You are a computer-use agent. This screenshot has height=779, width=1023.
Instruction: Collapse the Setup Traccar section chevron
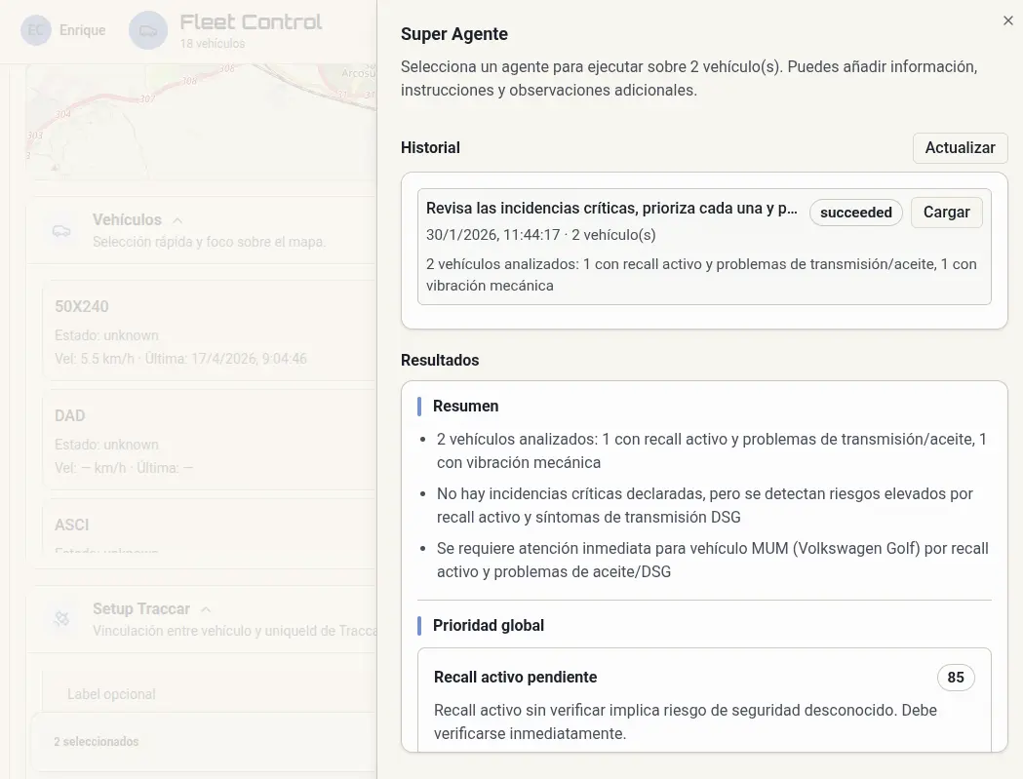[x=205, y=607]
